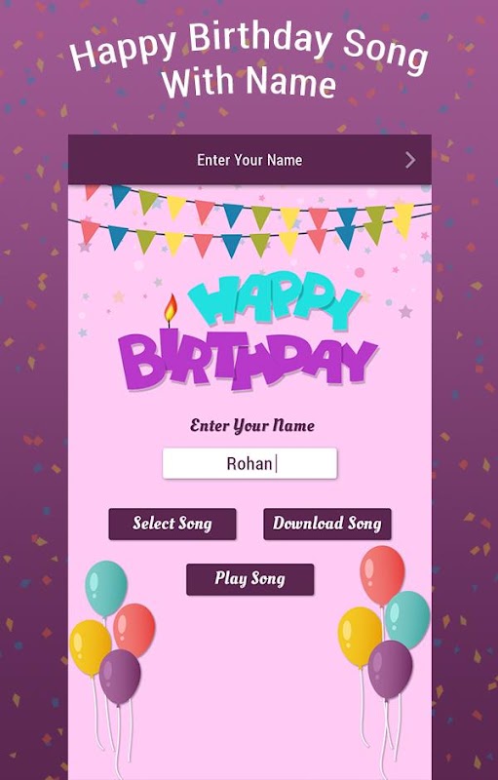The width and height of the screenshot is (498, 780).
Task: Click the Enter Your Name header title
Action: [249, 160]
